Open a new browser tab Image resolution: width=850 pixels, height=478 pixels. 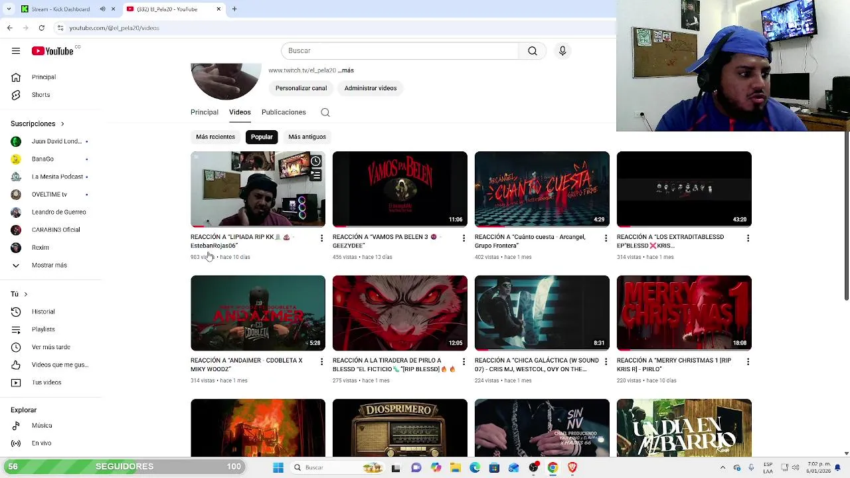pyautogui.click(x=234, y=9)
